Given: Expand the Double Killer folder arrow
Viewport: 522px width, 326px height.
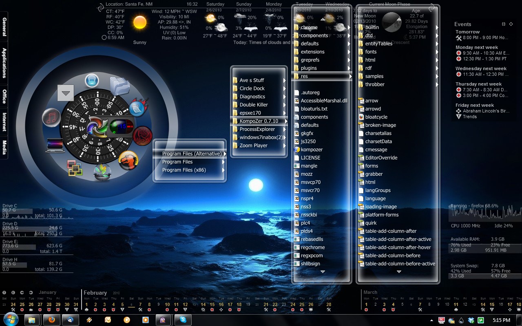Looking at the screenshot, I should [285, 105].
